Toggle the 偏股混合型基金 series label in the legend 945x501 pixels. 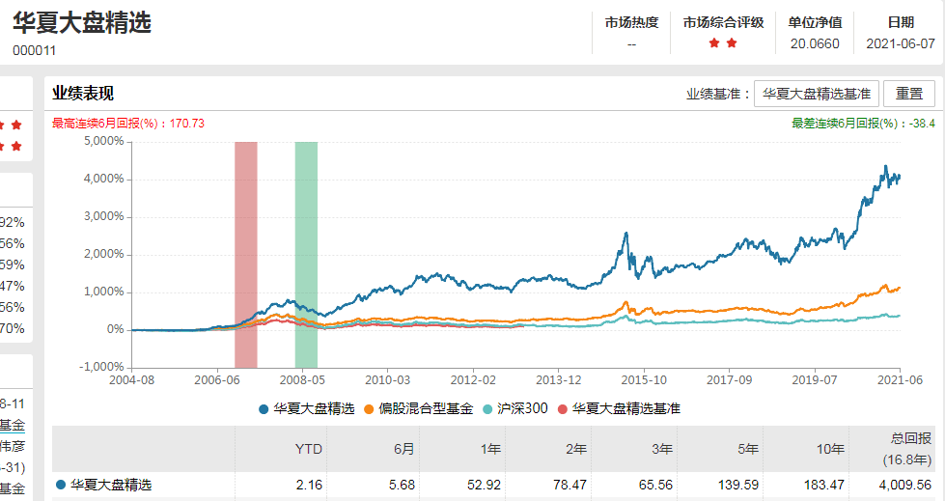426,409
